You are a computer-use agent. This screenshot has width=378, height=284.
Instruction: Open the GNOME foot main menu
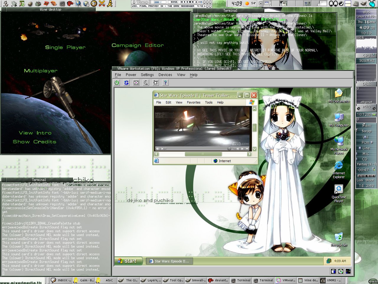pyautogui.click(x=6, y=4)
